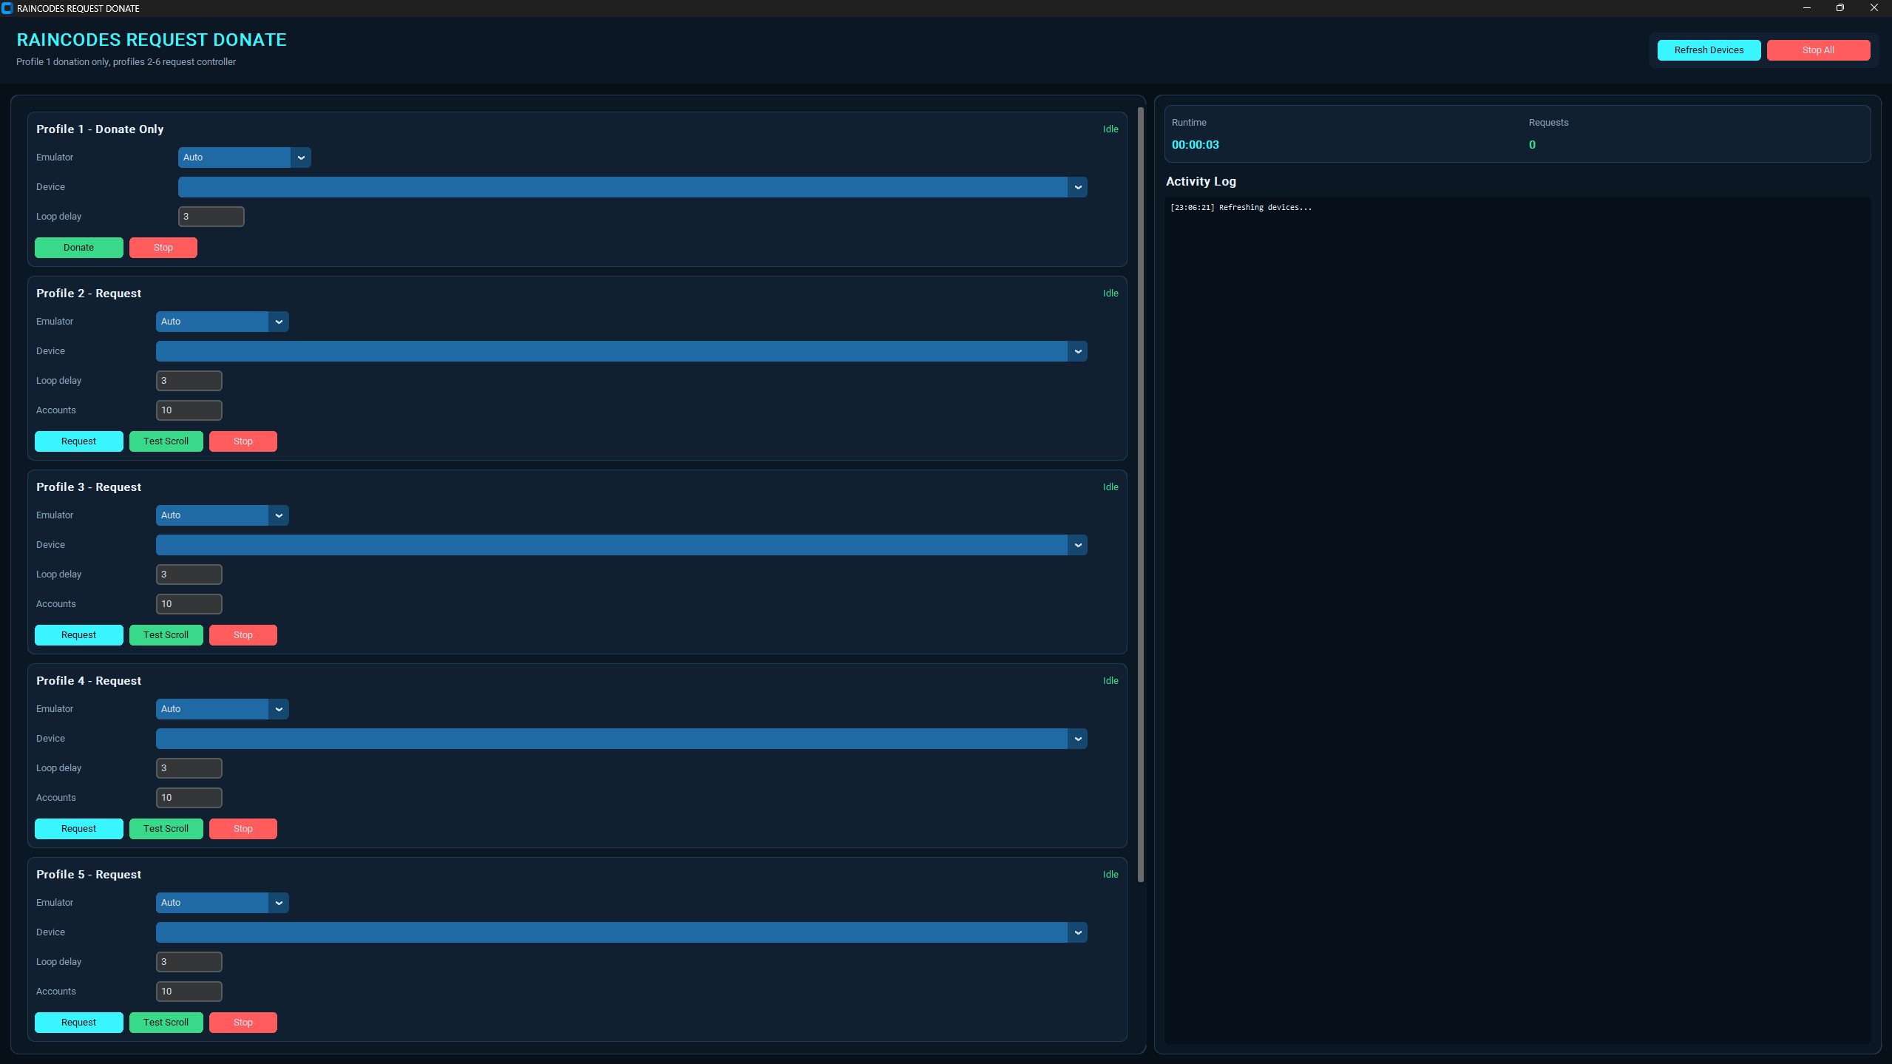Click Stop on Profile 4
Image resolution: width=1892 pixels, height=1064 pixels.
point(243,829)
